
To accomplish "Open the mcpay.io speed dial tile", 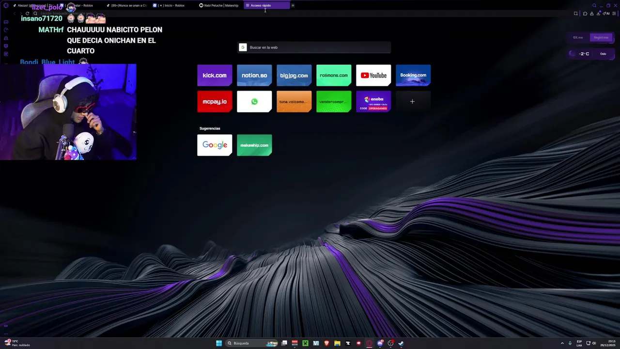I will coord(215,101).
